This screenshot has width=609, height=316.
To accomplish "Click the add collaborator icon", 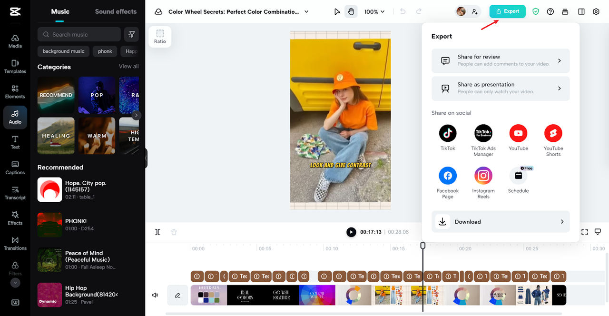I will (x=474, y=11).
